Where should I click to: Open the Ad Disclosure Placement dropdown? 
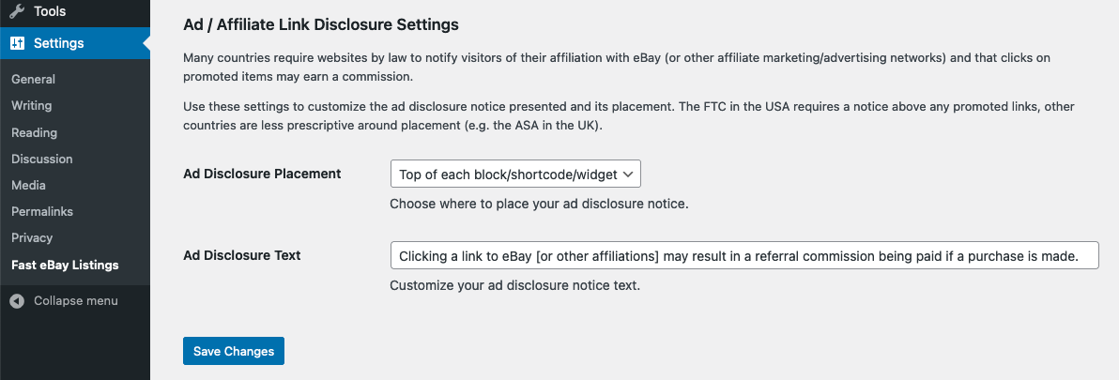click(516, 174)
